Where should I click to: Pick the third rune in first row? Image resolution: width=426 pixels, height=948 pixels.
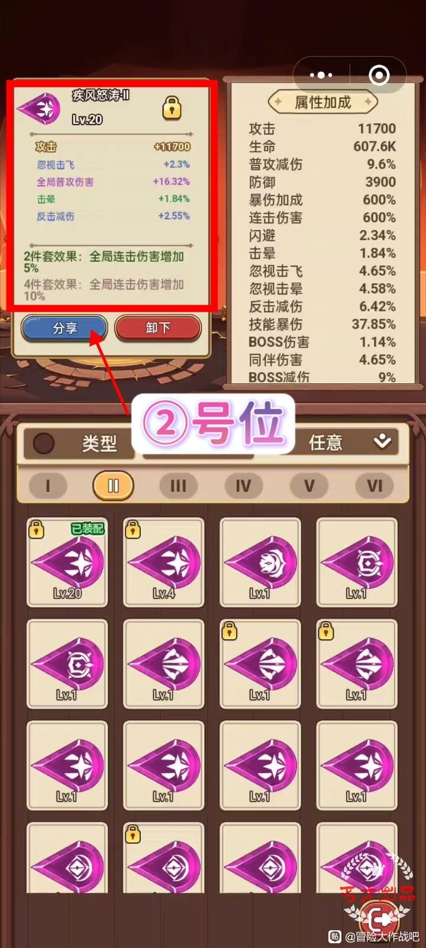click(260, 562)
